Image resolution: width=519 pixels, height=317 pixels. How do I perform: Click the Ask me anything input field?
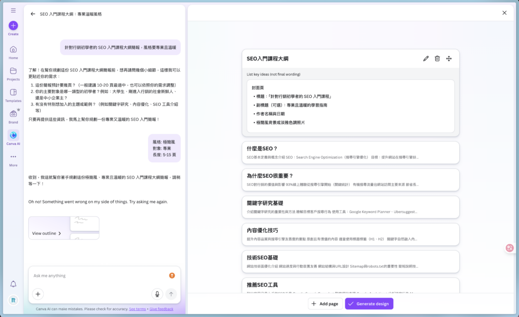[x=96, y=275]
